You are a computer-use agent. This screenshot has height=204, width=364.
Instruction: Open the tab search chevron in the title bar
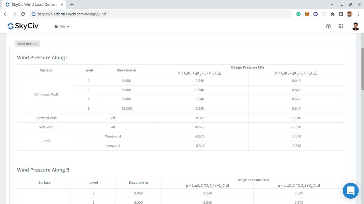point(332,5)
